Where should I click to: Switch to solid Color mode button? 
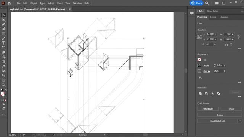[2, 100]
